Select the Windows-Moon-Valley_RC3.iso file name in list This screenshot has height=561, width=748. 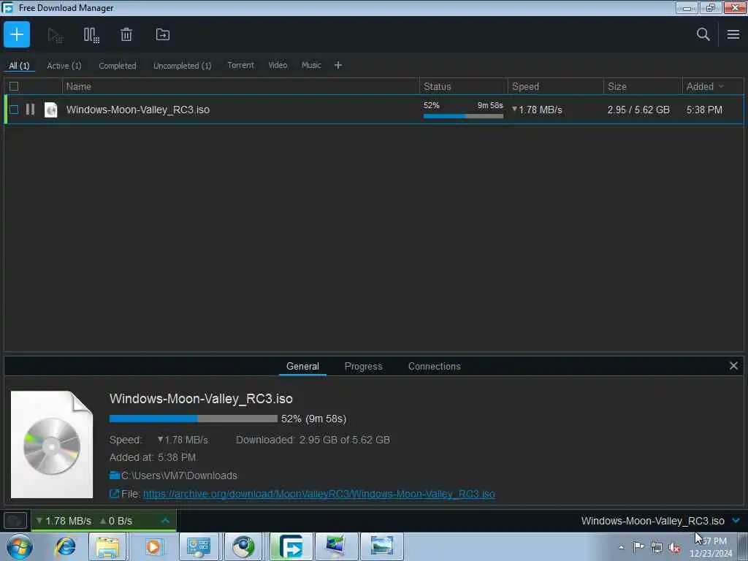point(138,110)
